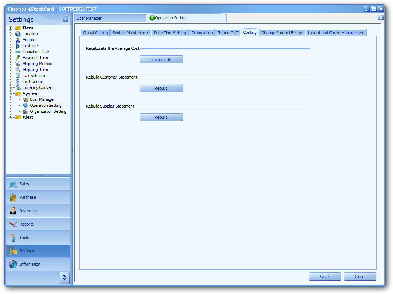Select the Costing tab

click(x=250, y=33)
